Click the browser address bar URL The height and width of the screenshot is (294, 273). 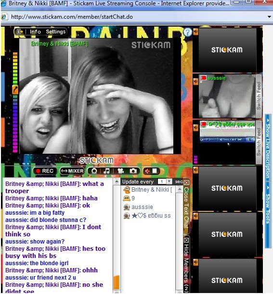coord(72,17)
